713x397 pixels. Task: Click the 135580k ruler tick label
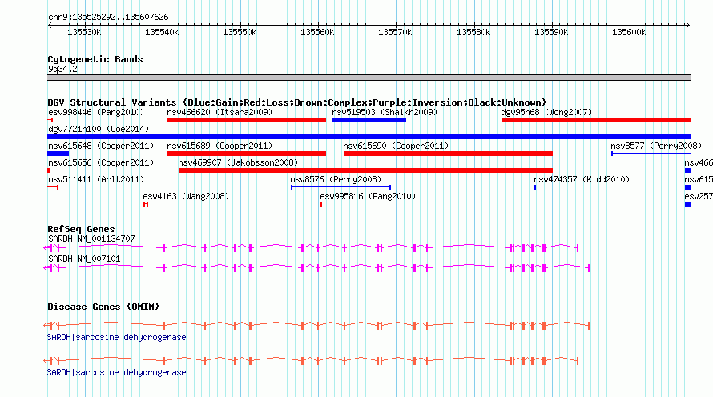click(x=473, y=32)
